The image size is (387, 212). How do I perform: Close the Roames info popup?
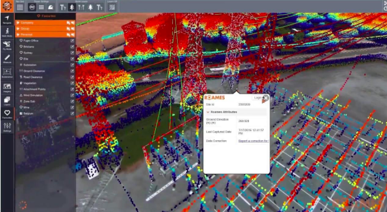[x=266, y=98]
